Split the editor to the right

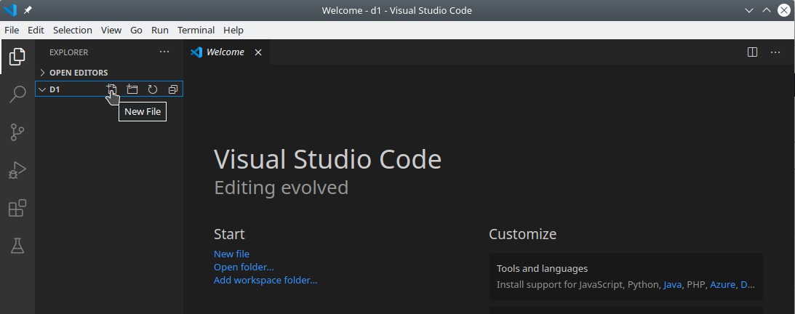pyautogui.click(x=752, y=52)
